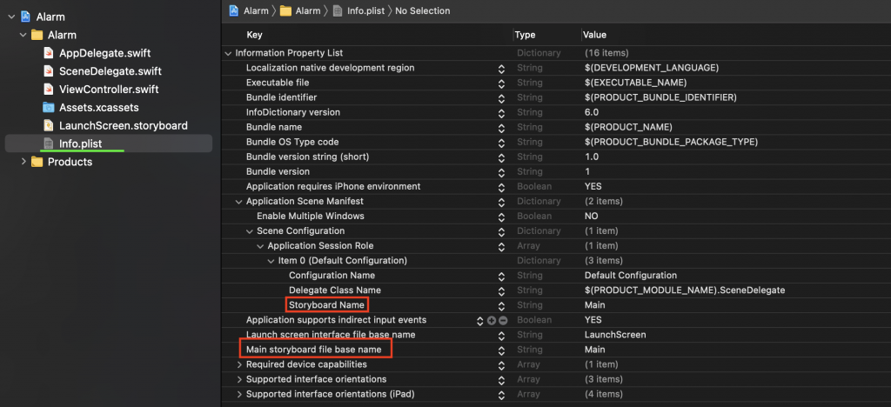Expand Supported interface orientations (iPad)
This screenshot has height=407, width=891.
pos(239,394)
